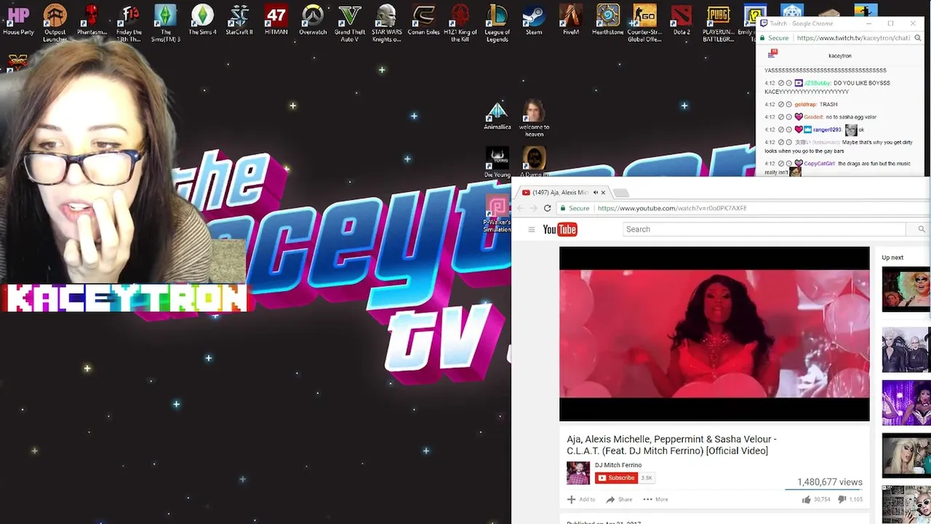
Task: Open the StarCraft II desktop icon
Action: pyautogui.click(x=239, y=21)
